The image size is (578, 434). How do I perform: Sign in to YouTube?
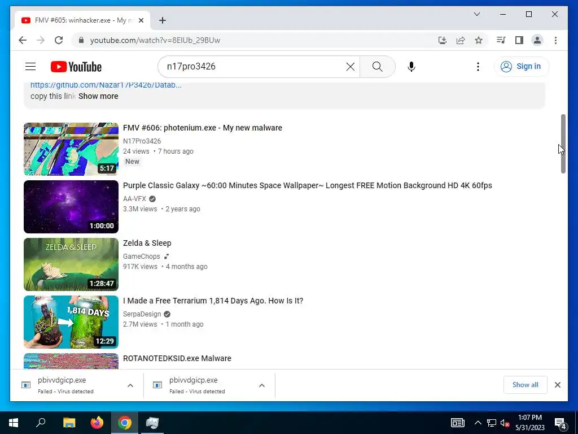click(521, 67)
